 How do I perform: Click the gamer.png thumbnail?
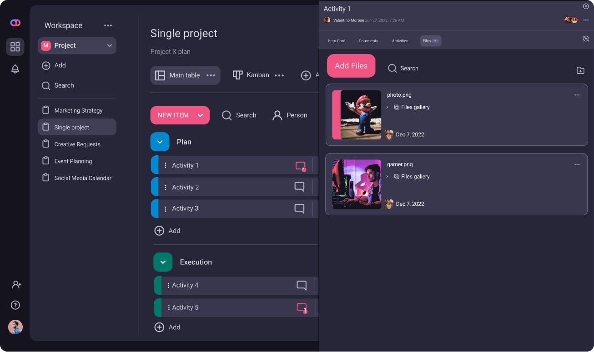(x=357, y=184)
